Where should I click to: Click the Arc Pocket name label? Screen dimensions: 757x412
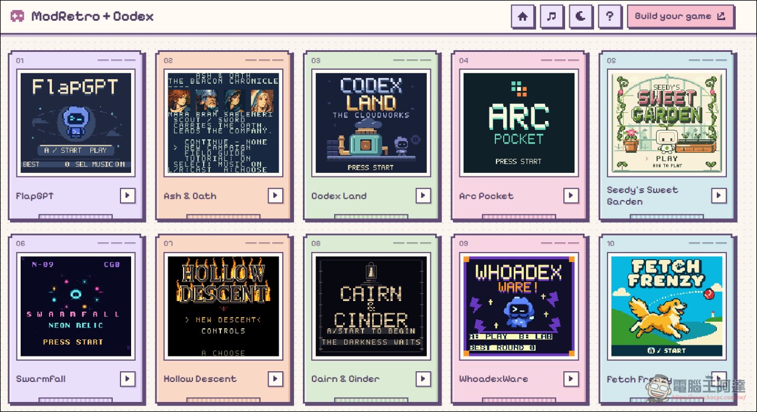pyautogui.click(x=487, y=196)
